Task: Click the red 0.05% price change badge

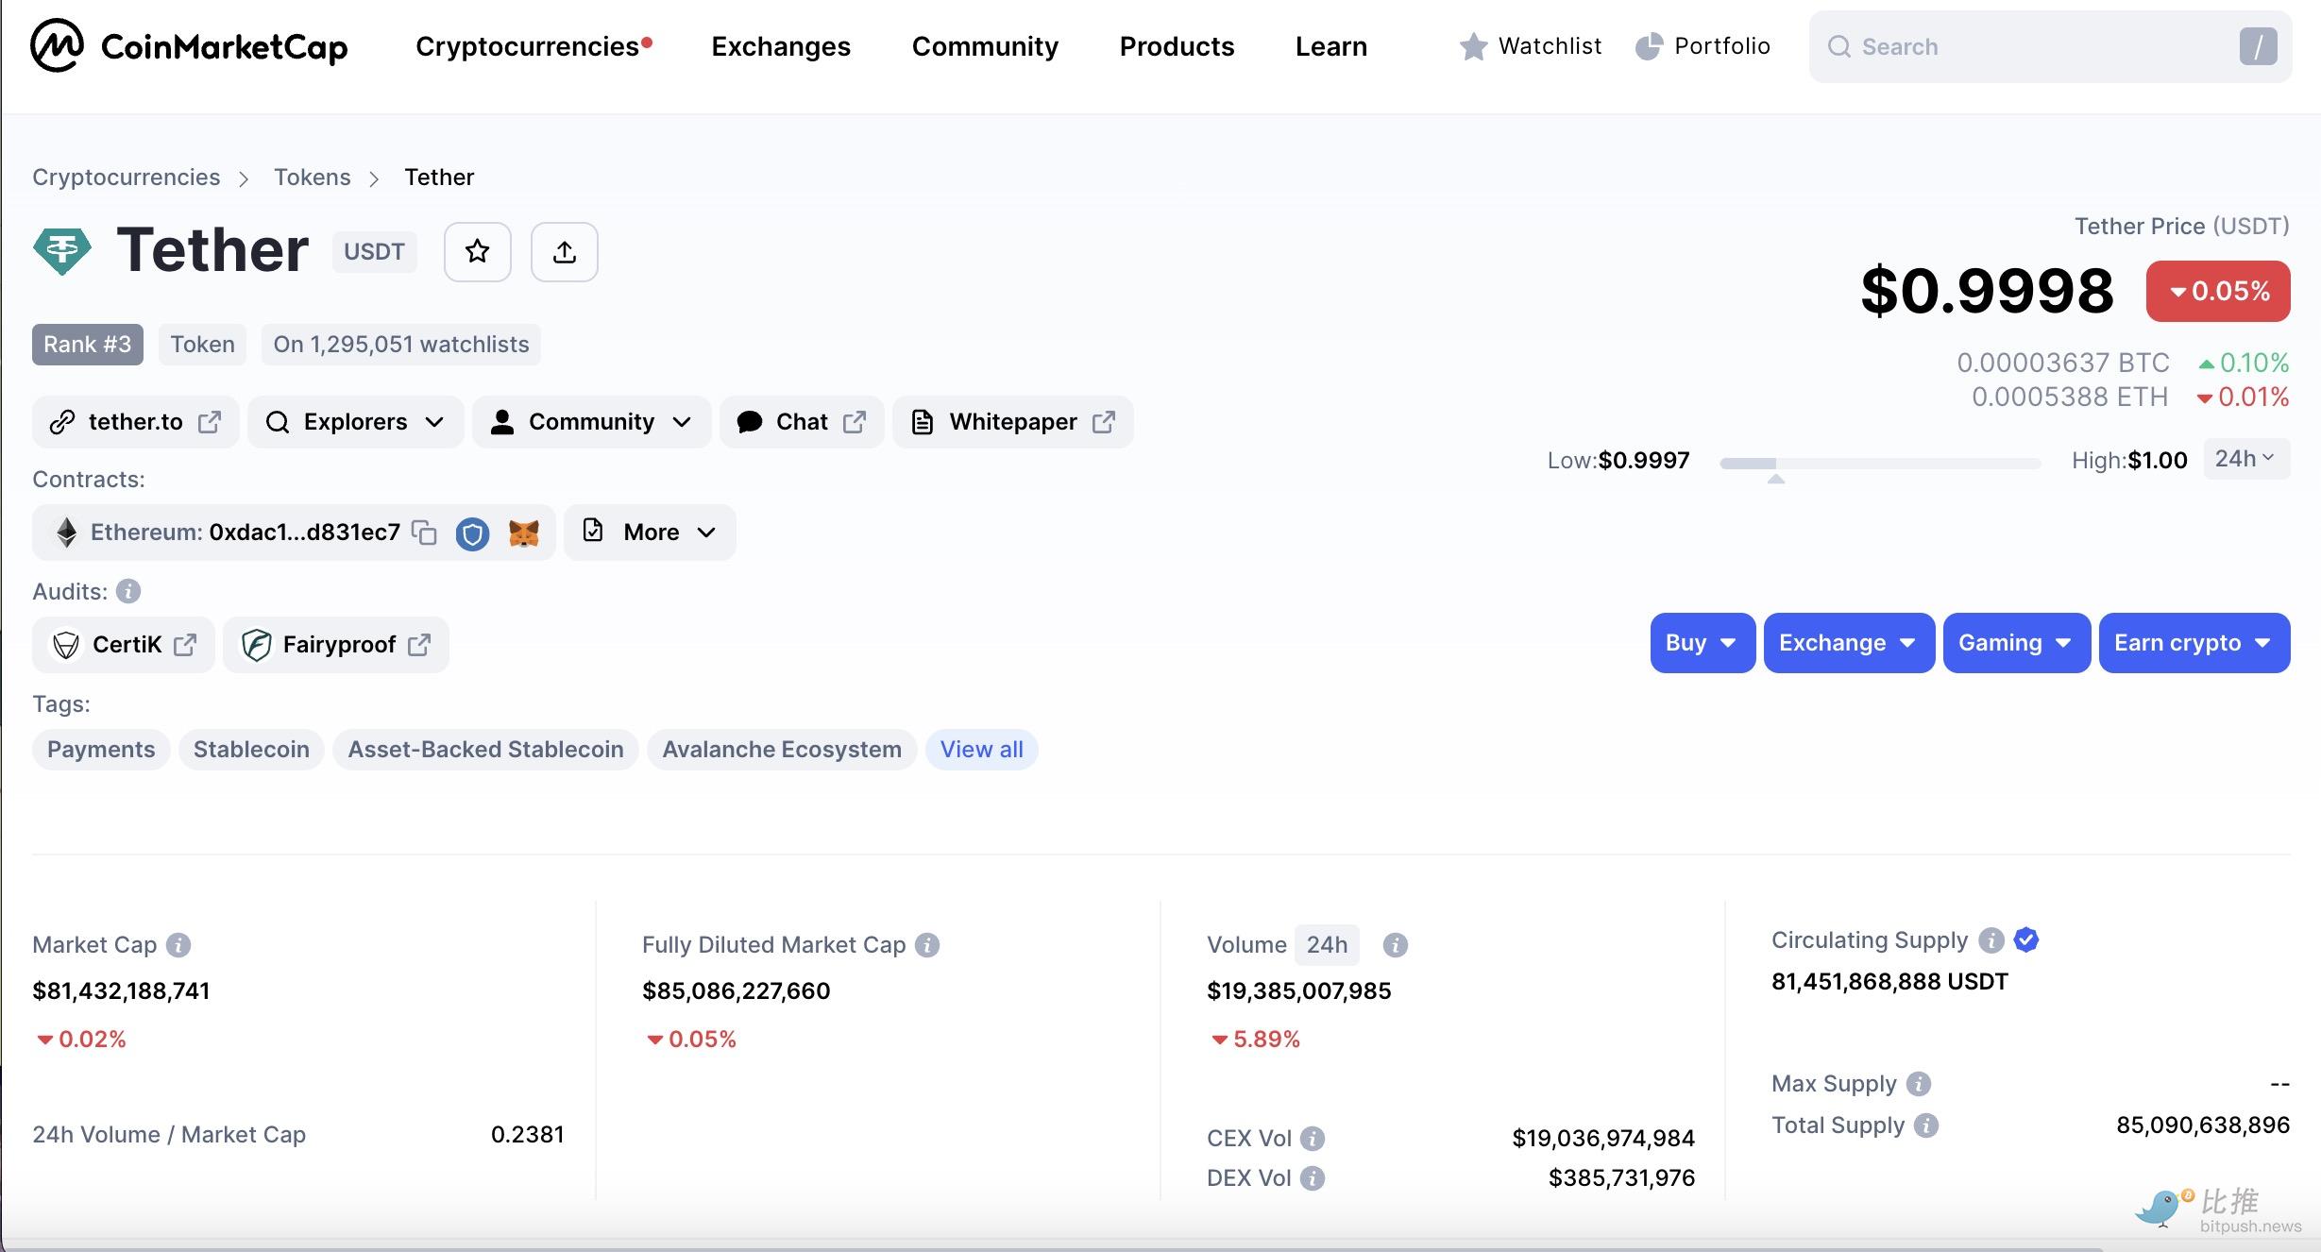Action: tap(2218, 291)
